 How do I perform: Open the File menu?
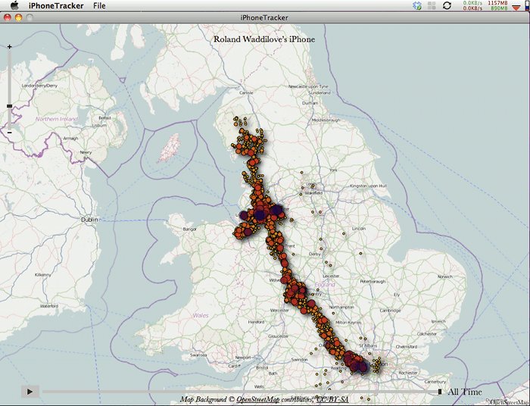click(x=99, y=5)
